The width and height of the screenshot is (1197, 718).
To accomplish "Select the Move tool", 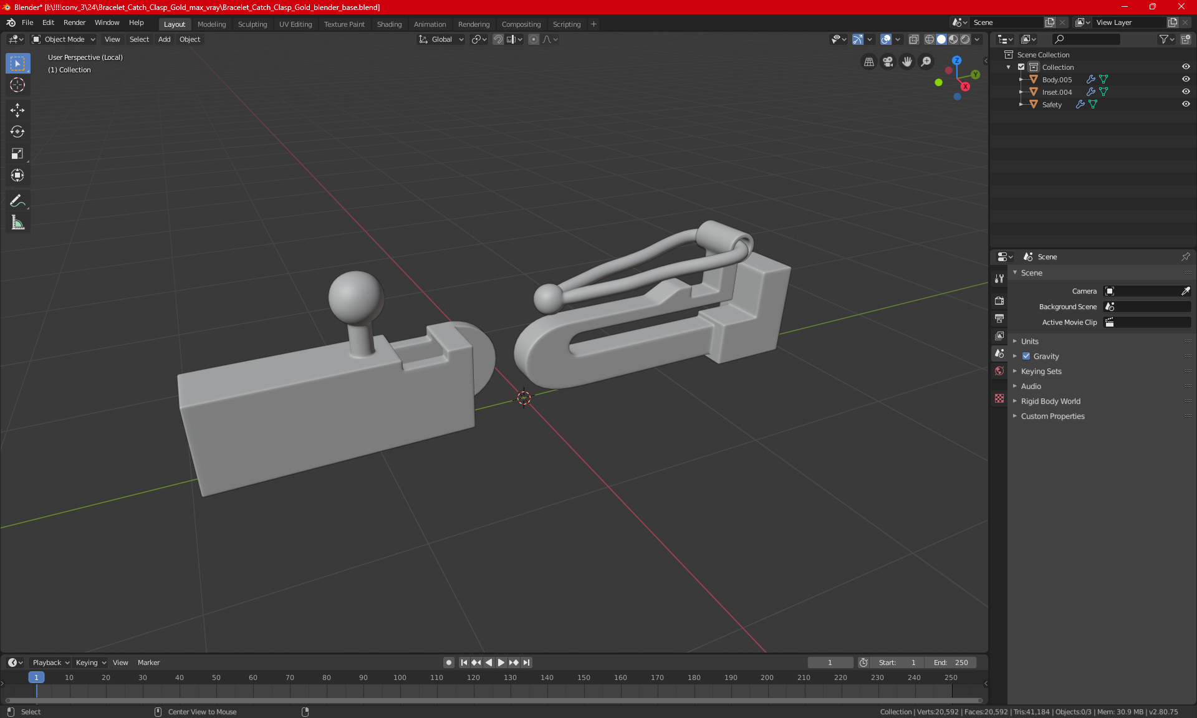I will pos(17,110).
